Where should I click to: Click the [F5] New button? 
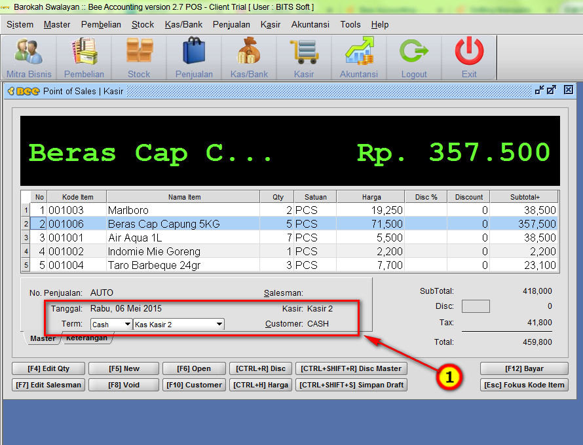[124, 368]
